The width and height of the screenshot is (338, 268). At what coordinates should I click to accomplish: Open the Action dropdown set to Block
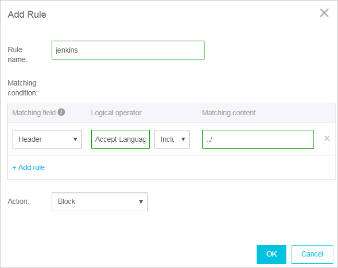tap(99, 202)
